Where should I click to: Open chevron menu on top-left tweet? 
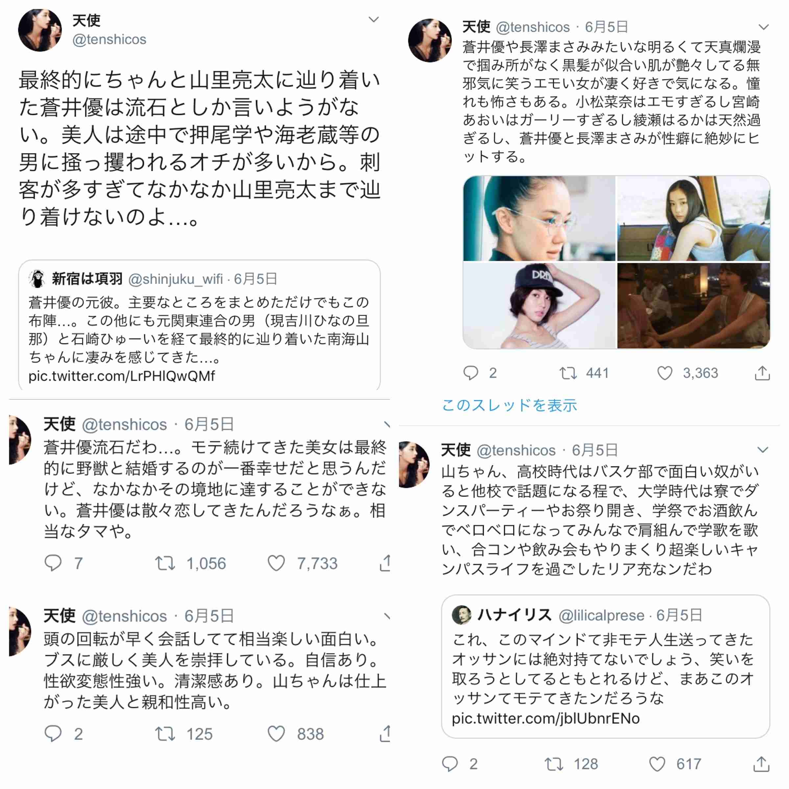(374, 19)
